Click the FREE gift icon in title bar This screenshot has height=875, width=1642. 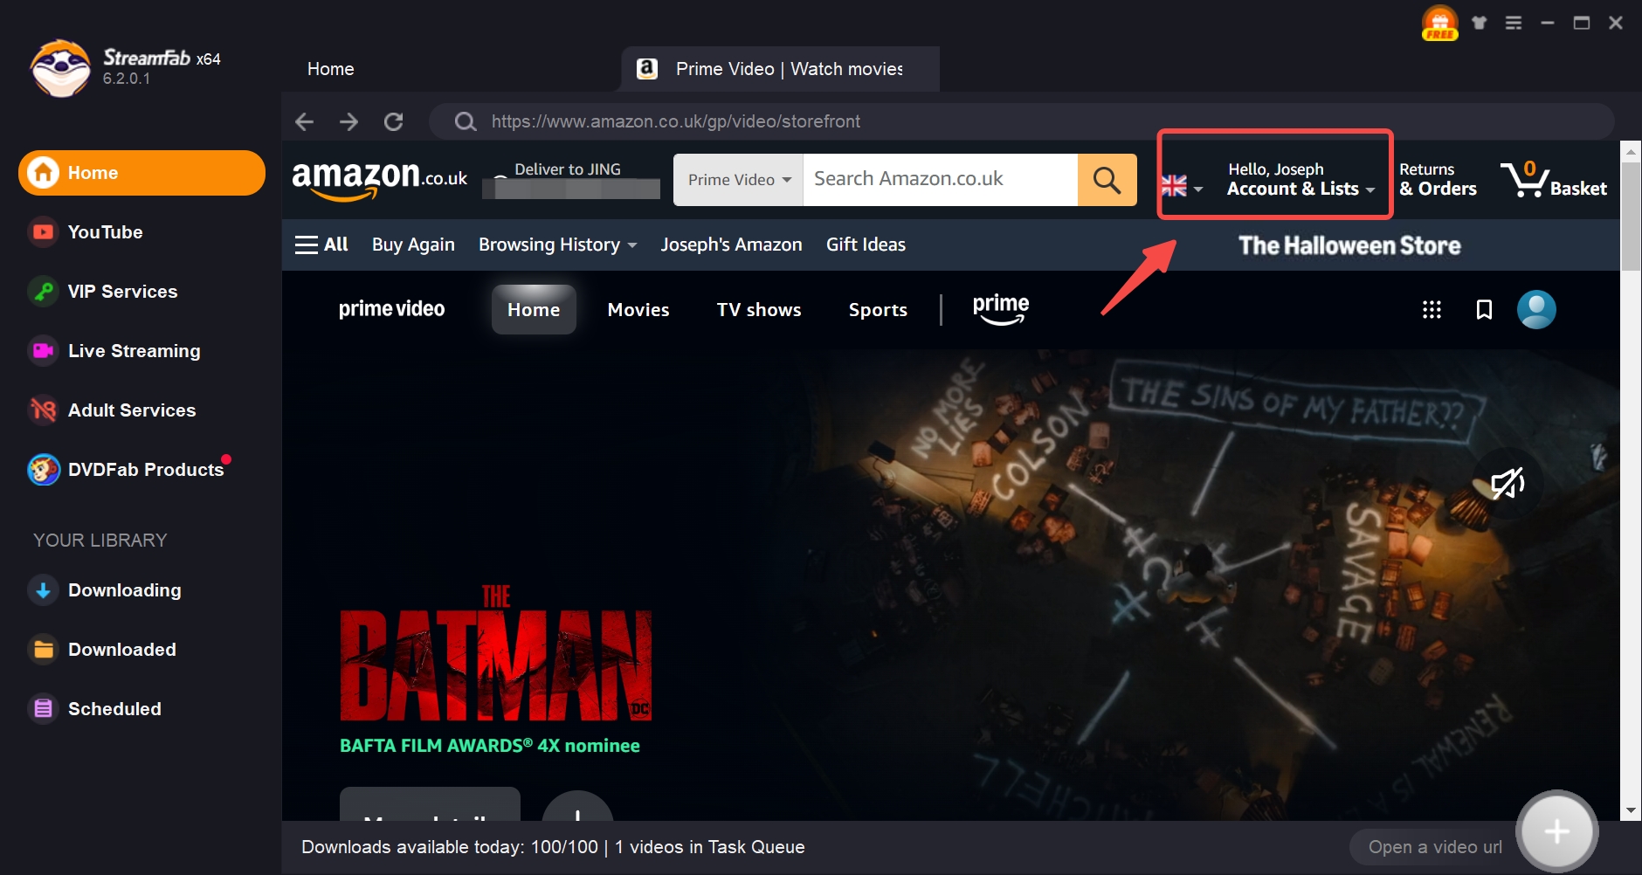point(1439,23)
